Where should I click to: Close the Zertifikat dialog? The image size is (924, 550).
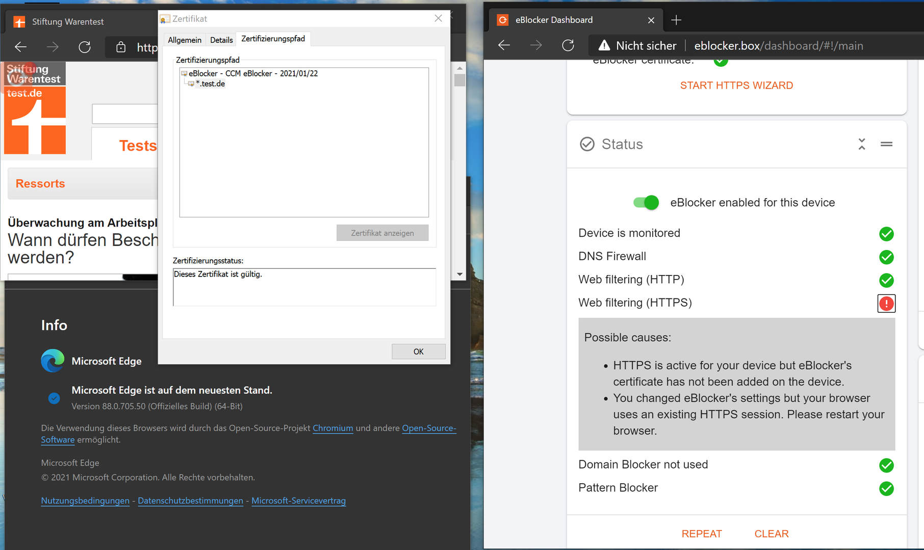coord(439,18)
